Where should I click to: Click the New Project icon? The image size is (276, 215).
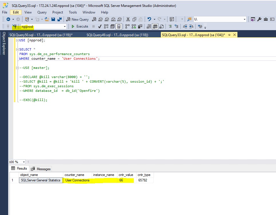pyautogui.click(x=27, y=19)
